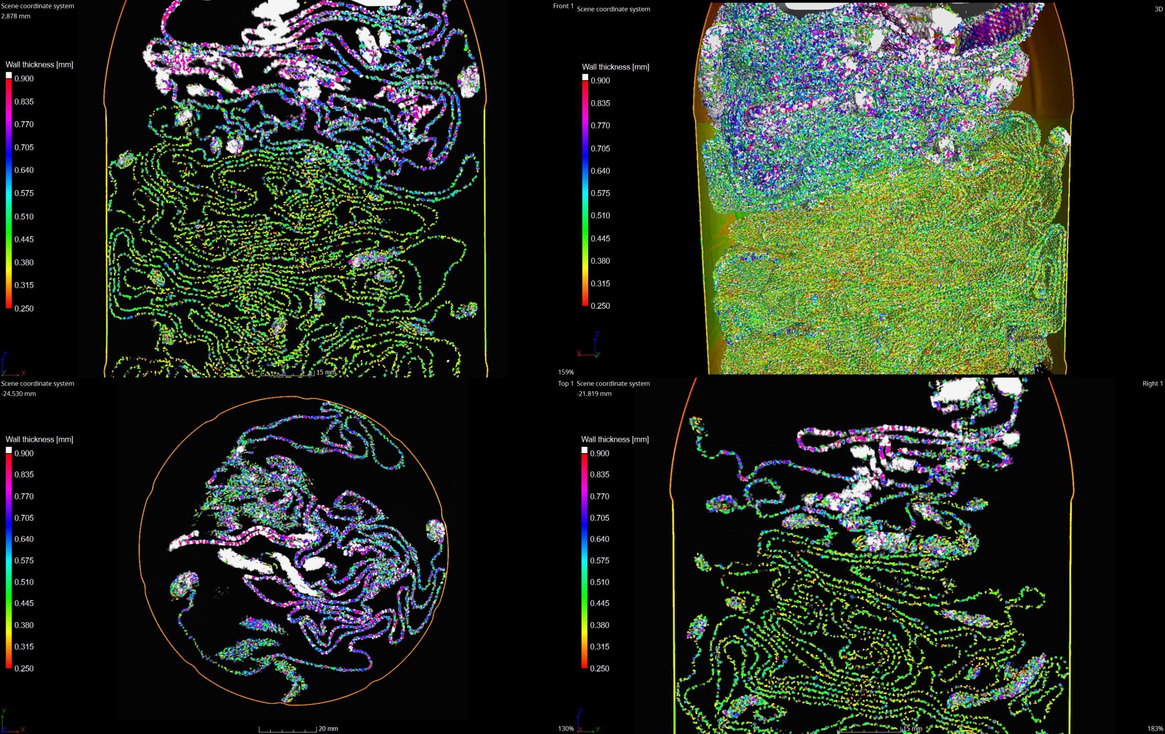Click the 20 mm scale bar in the Top view
The width and height of the screenshot is (1165, 734).
click(x=288, y=729)
